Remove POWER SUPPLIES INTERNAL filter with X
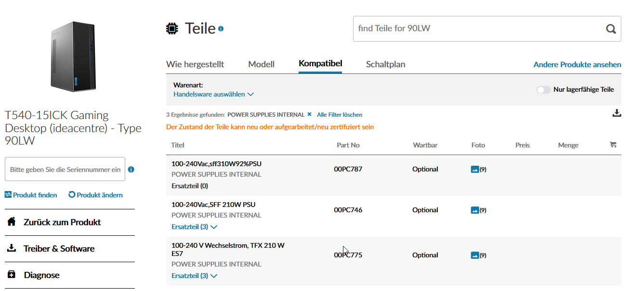The width and height of the screenshot is (643, 291). pyautogui.click(x=309, y=114)
